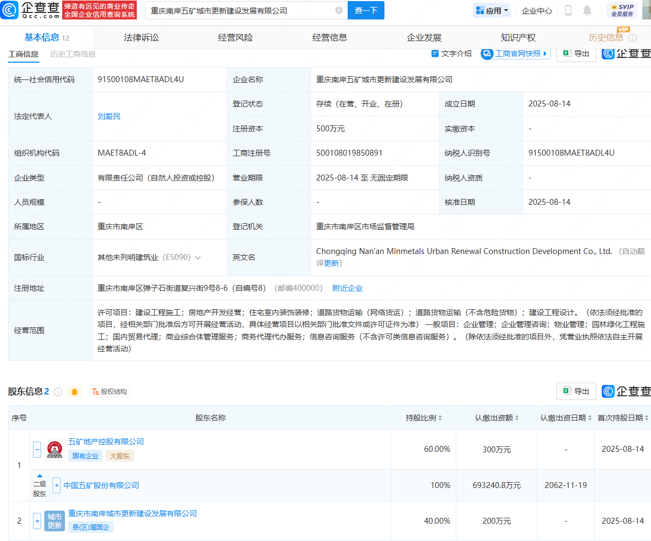Viewport: 651px width, 541px height.
Task: Open SVIP 会员服务
Action: 622,10
